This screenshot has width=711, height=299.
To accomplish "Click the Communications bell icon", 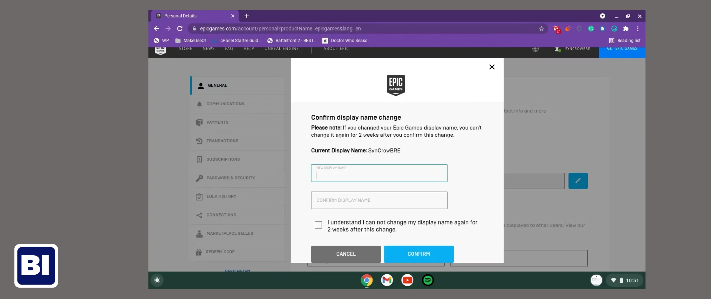I will click(199, 104).
